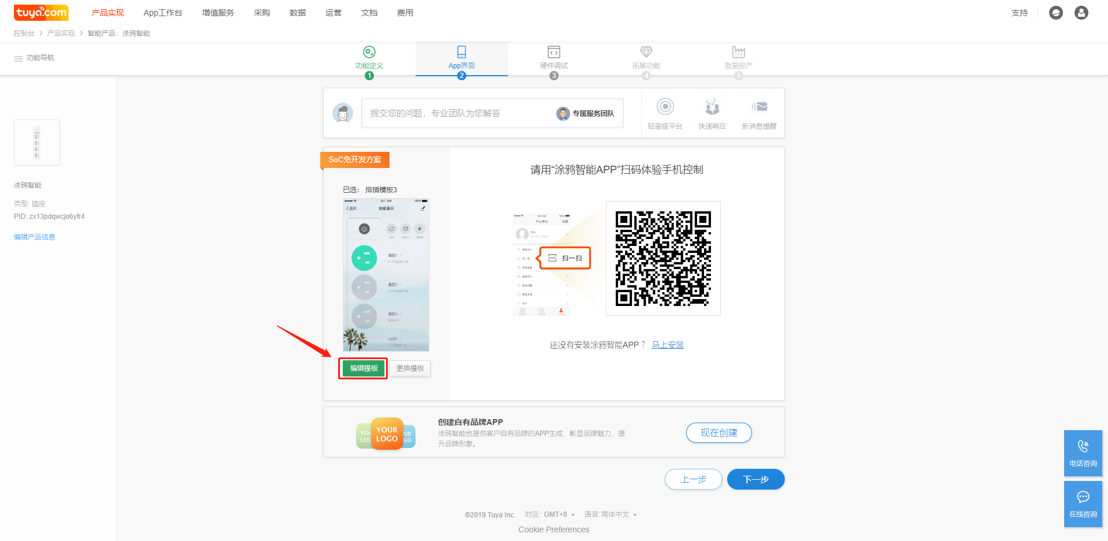The width and height of the screenshot is (1108, 541).
Task: Click the product image thumbnail in sidebar
Action: [37, 143]
